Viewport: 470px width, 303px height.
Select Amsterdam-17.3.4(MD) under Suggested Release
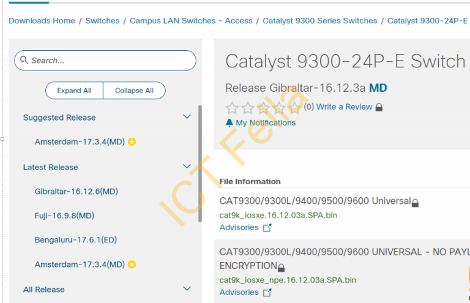tap(80, 142)
